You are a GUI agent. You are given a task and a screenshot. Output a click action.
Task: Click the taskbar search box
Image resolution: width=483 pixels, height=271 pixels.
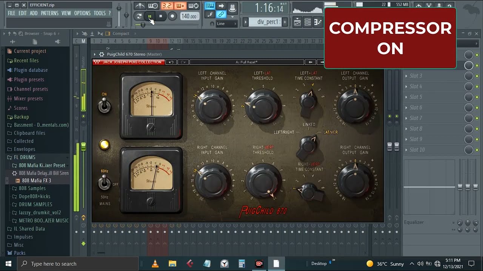78,264
